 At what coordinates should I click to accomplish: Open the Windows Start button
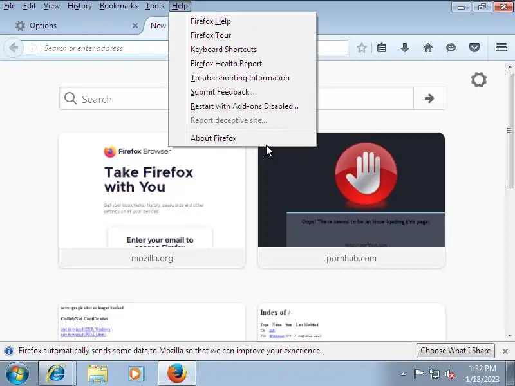pyautogui.click(x=17, y=374)
